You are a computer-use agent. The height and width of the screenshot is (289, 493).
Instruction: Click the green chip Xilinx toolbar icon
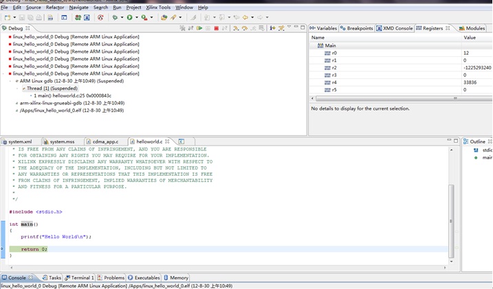(78, 18)
